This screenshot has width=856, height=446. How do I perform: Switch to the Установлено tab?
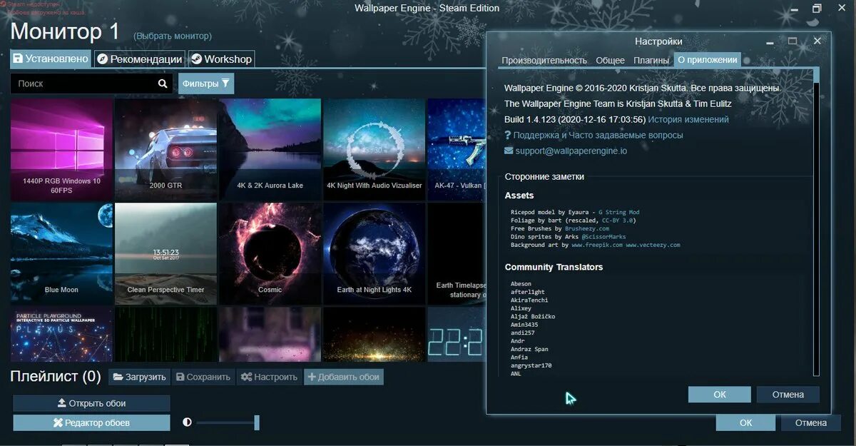tap(51, 59)
